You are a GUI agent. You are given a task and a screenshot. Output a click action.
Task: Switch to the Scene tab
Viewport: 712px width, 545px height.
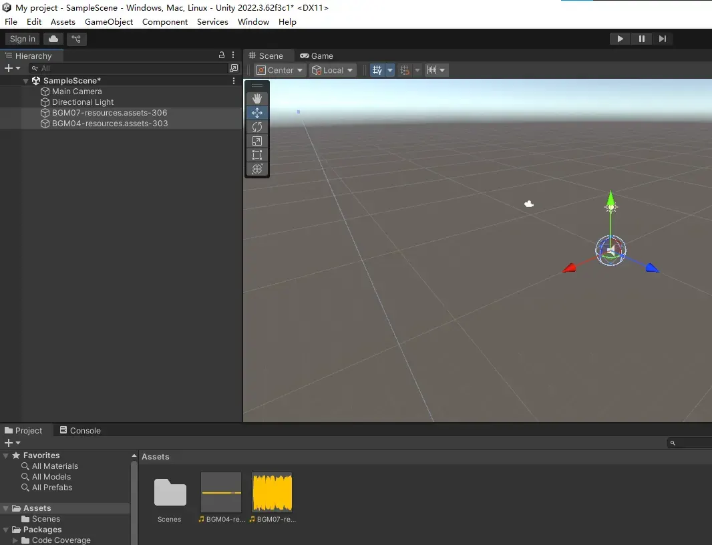(266, 56)
